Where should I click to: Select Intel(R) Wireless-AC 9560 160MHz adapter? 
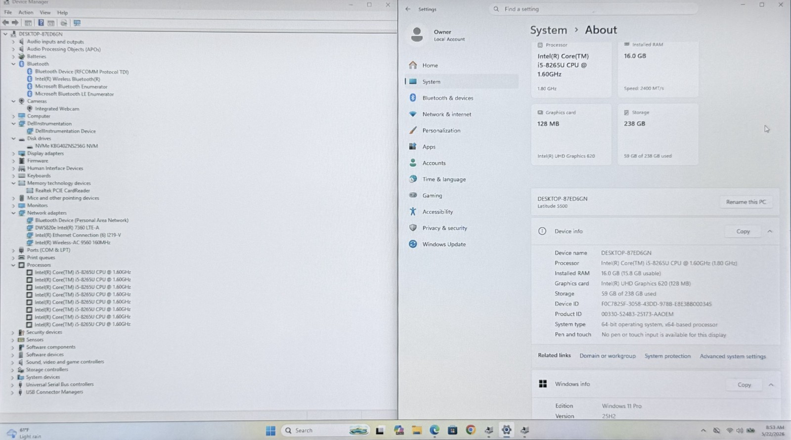(72, 243)
